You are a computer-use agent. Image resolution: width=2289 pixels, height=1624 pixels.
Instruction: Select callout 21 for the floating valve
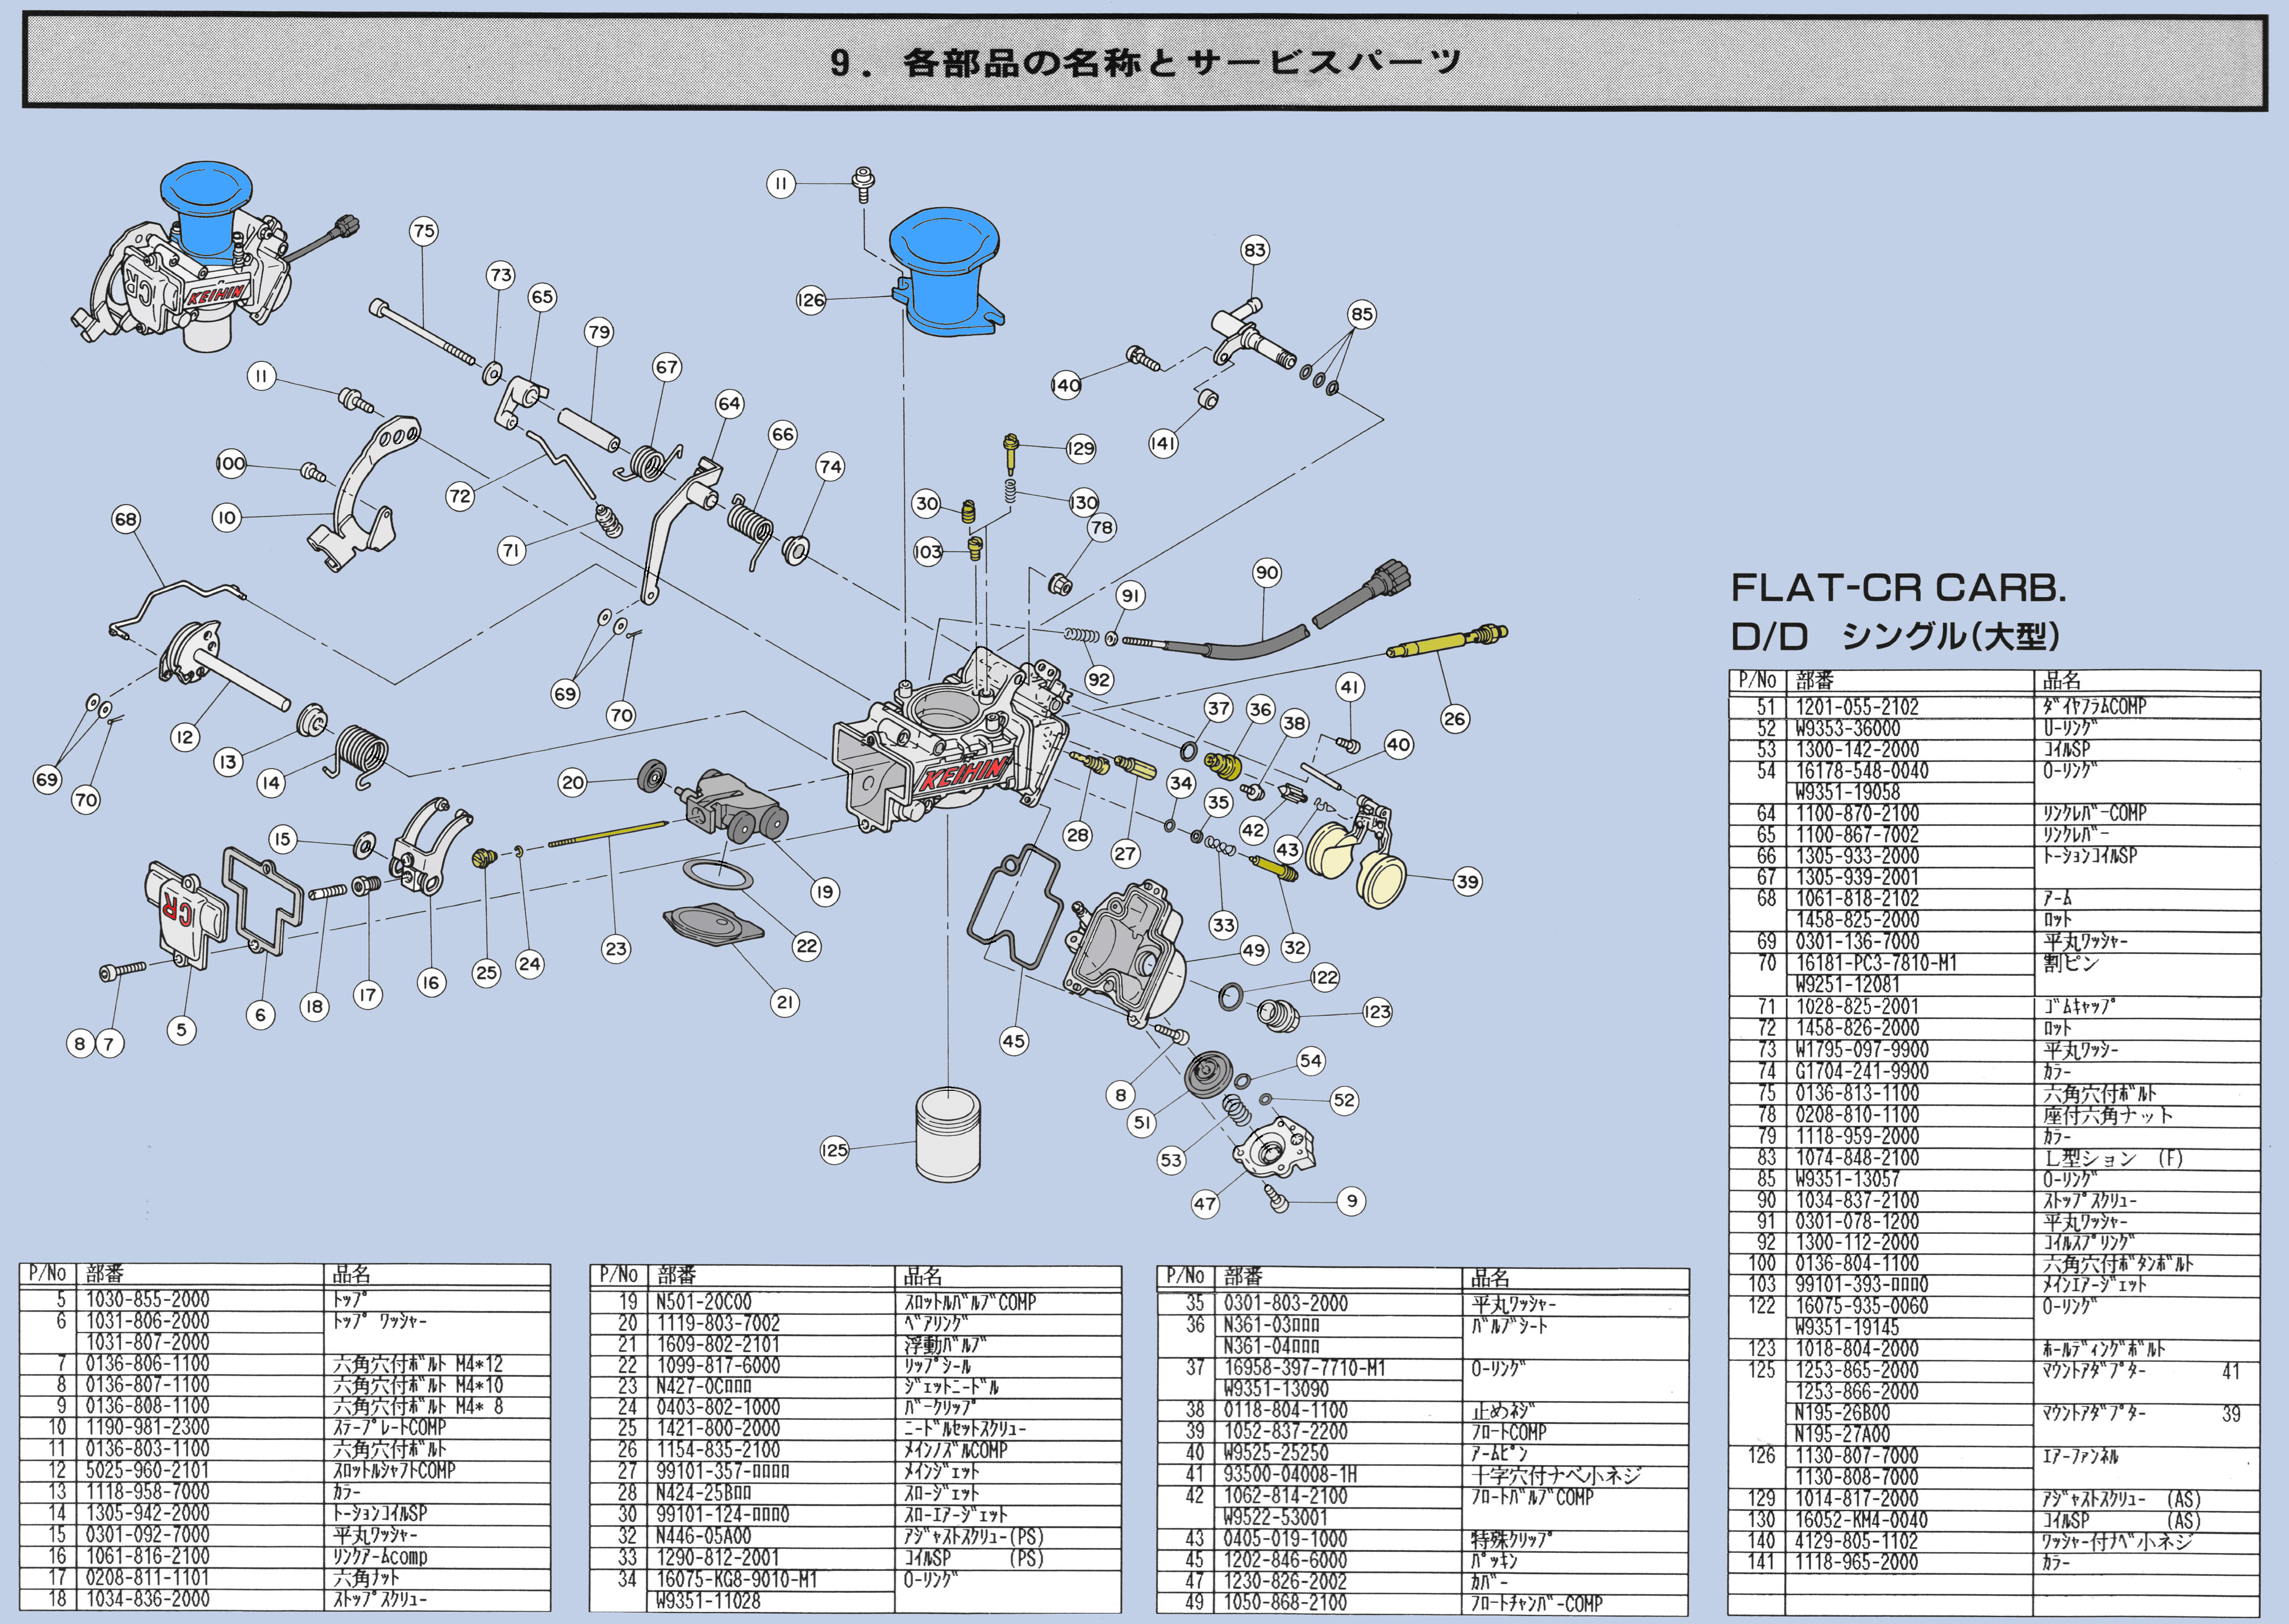tap(785, 1002)
